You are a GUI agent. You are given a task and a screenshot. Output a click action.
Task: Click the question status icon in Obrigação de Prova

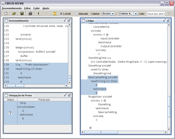tap(10, 113)
